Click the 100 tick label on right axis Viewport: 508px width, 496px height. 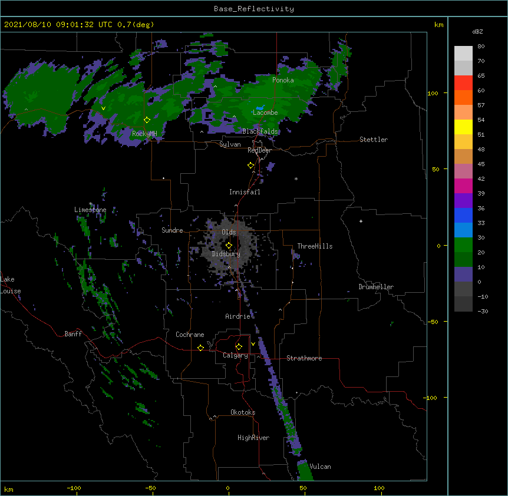coord(433,93)
